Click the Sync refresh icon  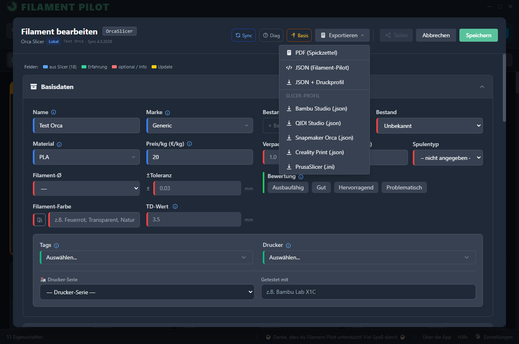(238, 35)
